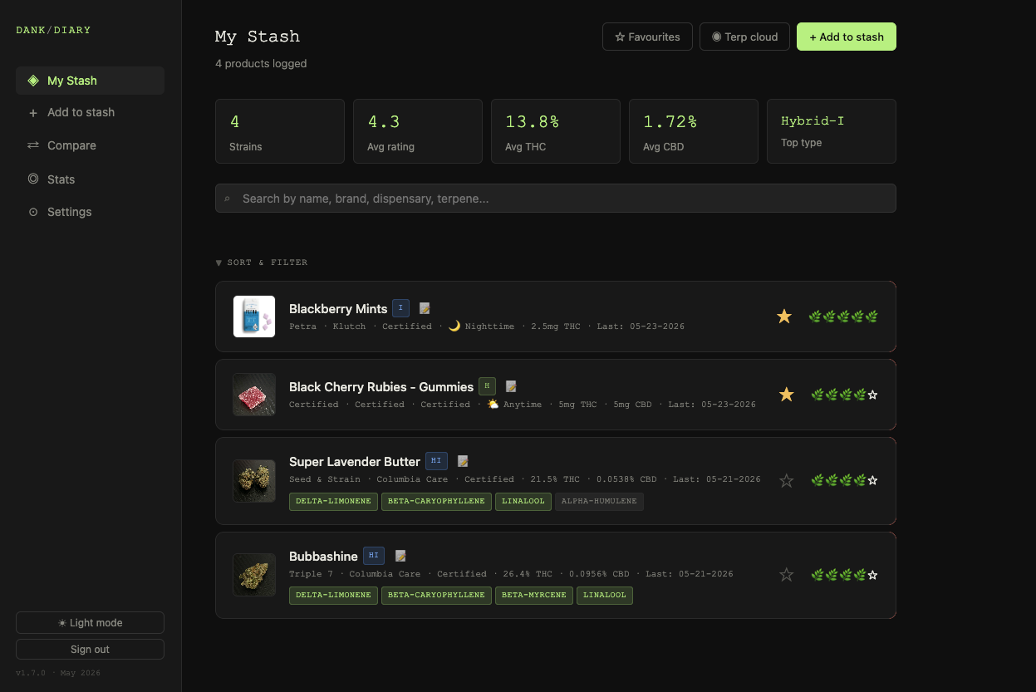This screenshot has height=692, width=1036.
Task: Unfavourite Black Cherry Rubies gold star
Action: 787,395
